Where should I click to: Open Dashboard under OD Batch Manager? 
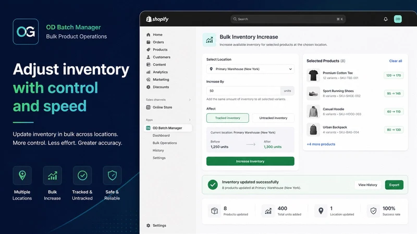(161, 135)
